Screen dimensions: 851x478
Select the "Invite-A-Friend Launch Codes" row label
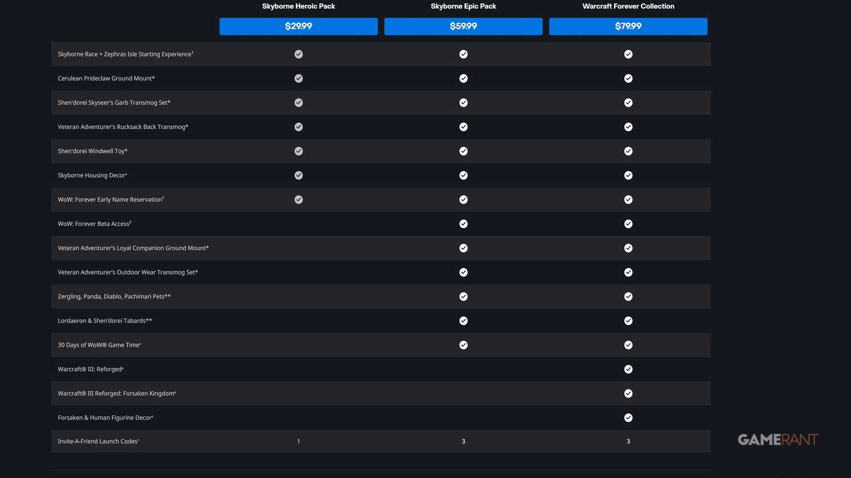coord(99,441)
